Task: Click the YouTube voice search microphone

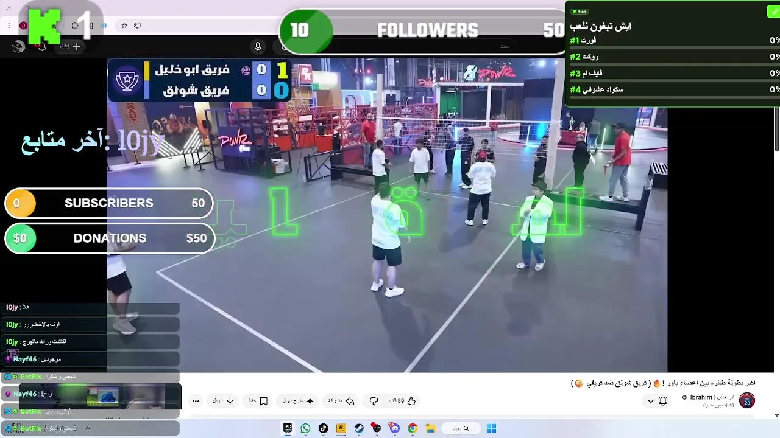Action: pyautogui.click(x=258, y=47)
